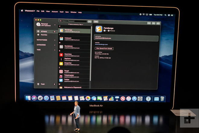
Task: Click the item list vertical scrollbar
Action: 90,54
